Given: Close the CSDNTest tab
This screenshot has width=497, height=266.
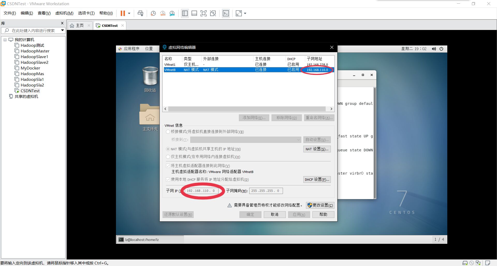Looking at the screenshot, I should tap(122, 25).
